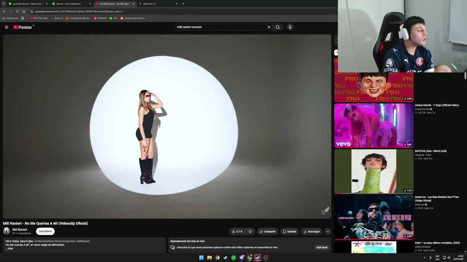Image resolution: width=467 pixels, height=262 pixels.
Task: Open the Chrome tab search dropdown
Action: coord(3,4)
